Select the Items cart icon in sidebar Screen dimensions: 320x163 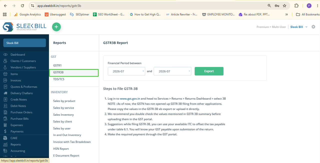coord(5,74)
